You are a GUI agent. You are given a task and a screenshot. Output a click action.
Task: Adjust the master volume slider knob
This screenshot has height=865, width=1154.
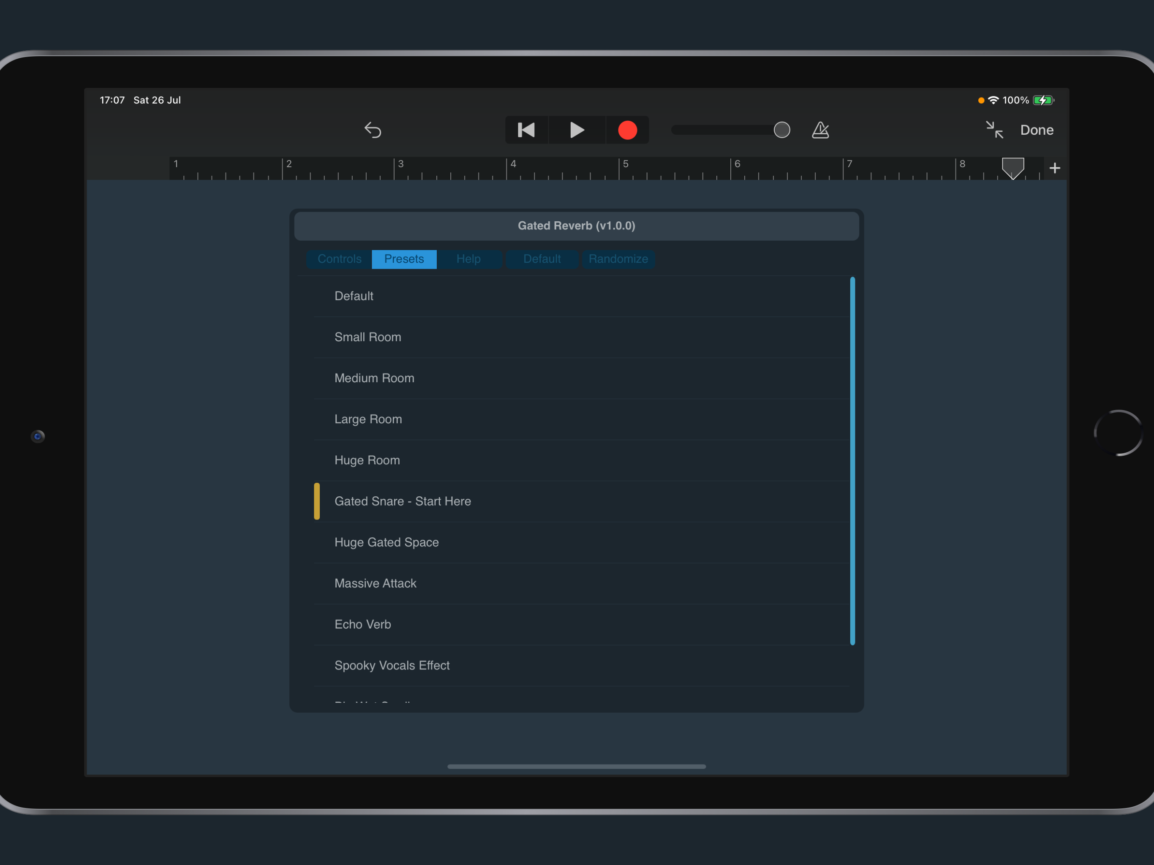(x=781, y=130)
